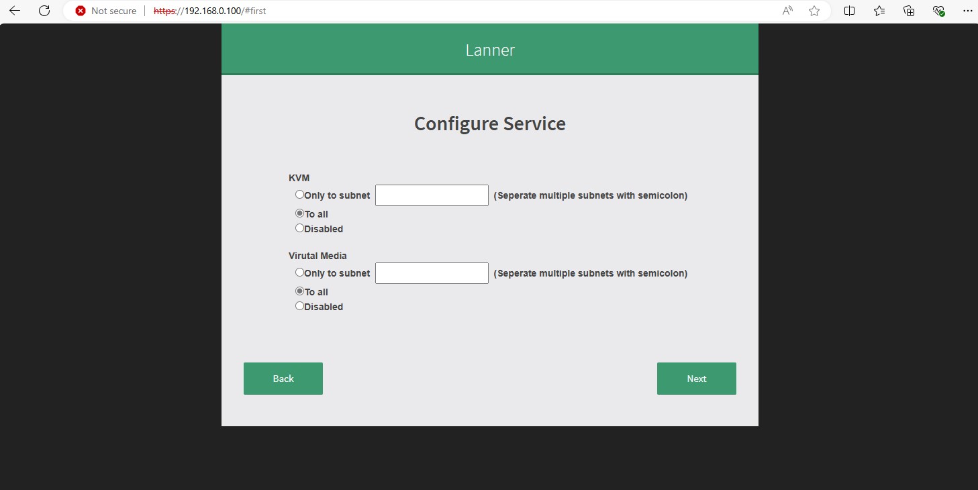Focus the Virtual Media subnet input field
This screenshot has height=490, width=978.
[432, 273]
